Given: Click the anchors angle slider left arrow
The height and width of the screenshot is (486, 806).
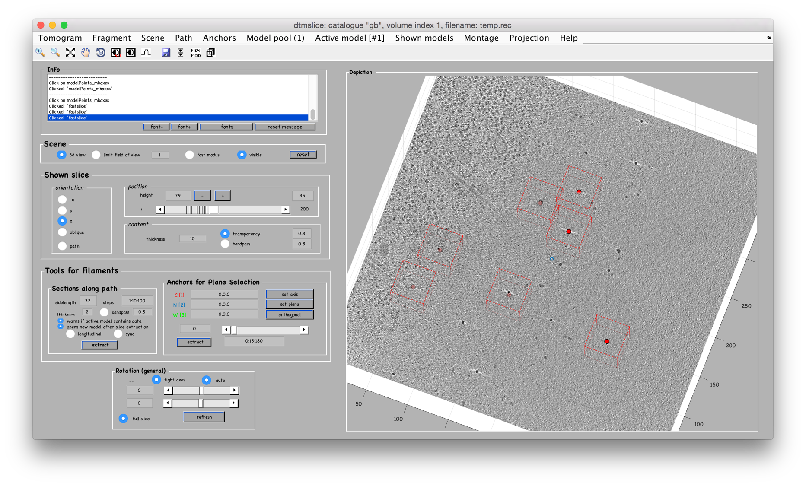Looking at the screenshot, I should pyautogui.click(x=226, y=330).
